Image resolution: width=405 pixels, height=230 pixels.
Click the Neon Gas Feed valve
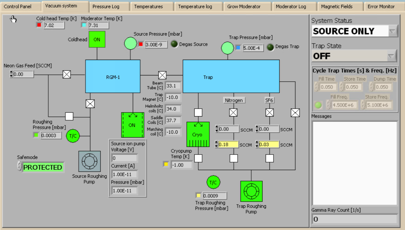point(67,74)
